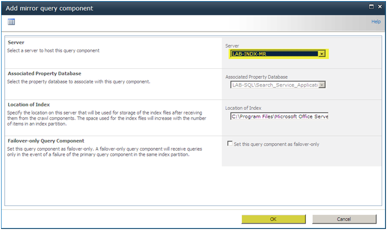Click the 'Set this query component as failover-only' label

pyautogui.click(x=276, y=144)
